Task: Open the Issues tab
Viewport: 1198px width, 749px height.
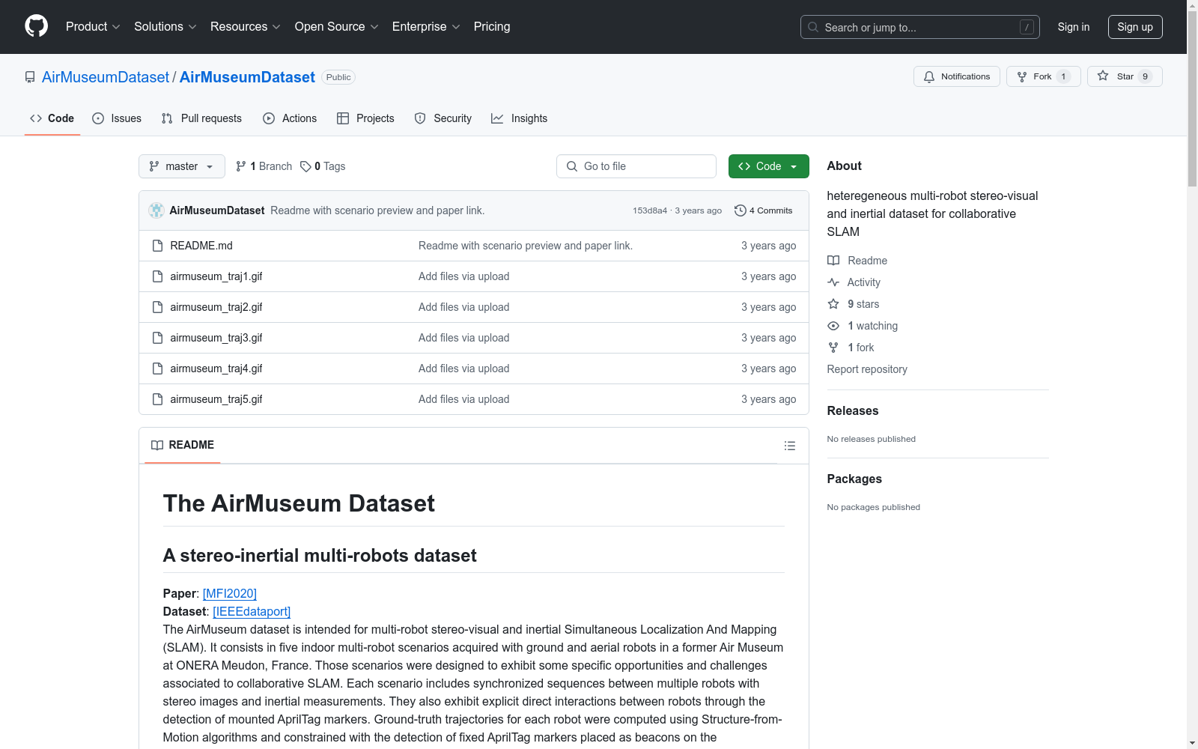Action: pyautogui.click(x=117, y=118)
